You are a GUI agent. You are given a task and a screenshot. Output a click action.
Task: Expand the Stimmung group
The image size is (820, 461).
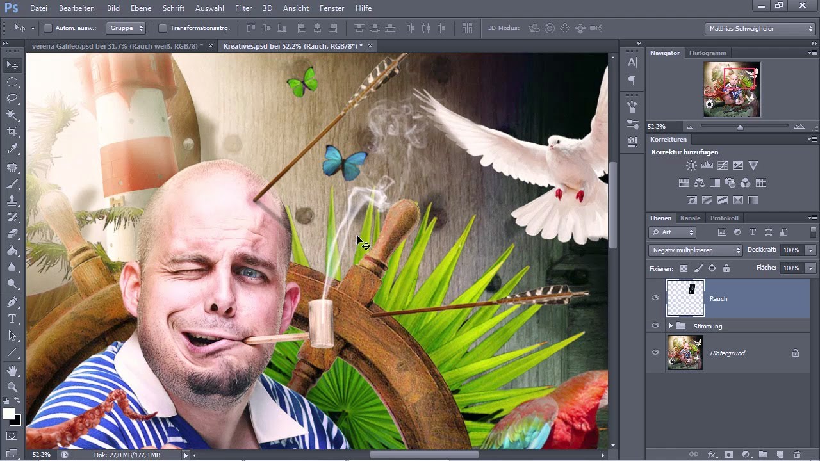(x=670, y=326)
